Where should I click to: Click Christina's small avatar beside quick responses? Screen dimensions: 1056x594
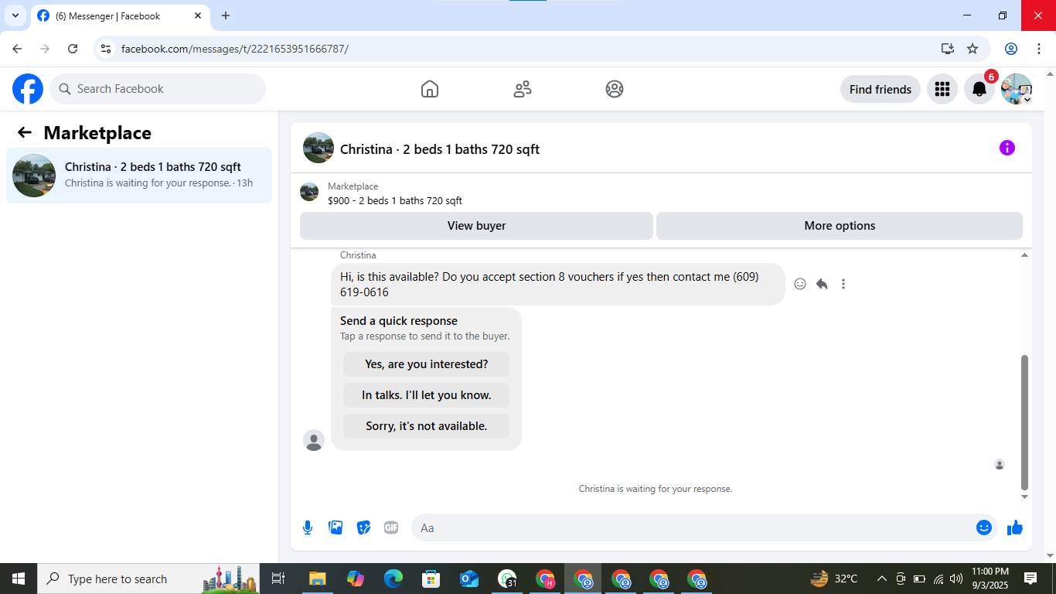(314, 440)
